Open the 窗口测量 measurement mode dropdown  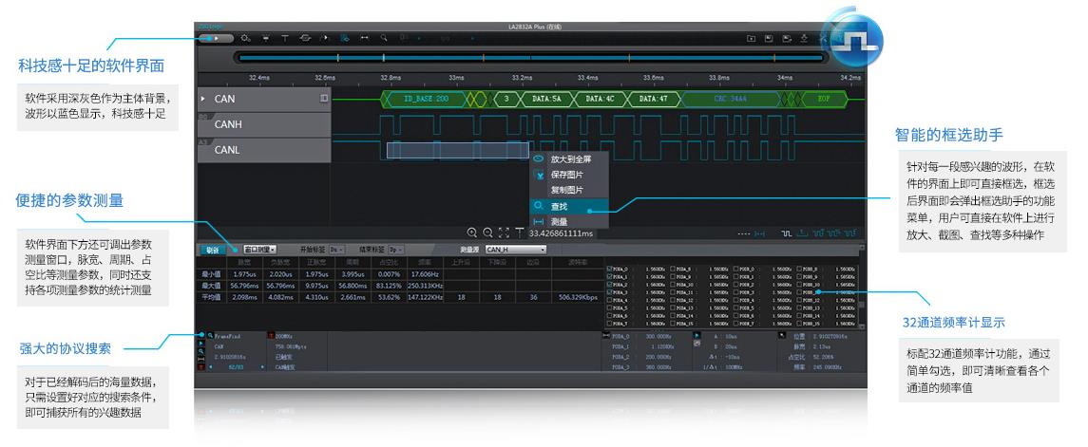(259, 250)
